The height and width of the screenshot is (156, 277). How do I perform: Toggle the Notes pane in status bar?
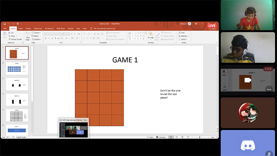[x=151, y=137]
